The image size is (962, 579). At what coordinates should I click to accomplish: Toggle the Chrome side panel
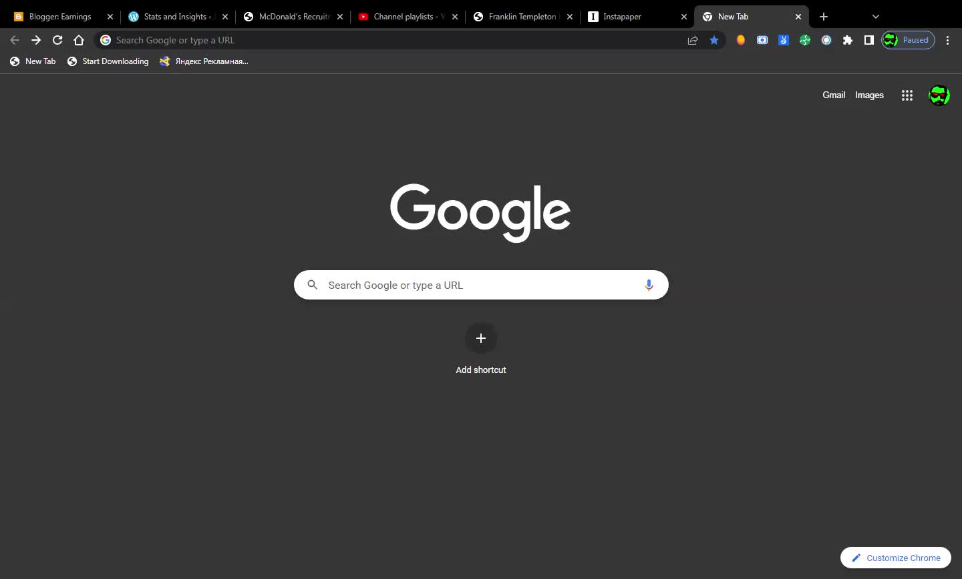pyautogui.click(x=869, y=40)
